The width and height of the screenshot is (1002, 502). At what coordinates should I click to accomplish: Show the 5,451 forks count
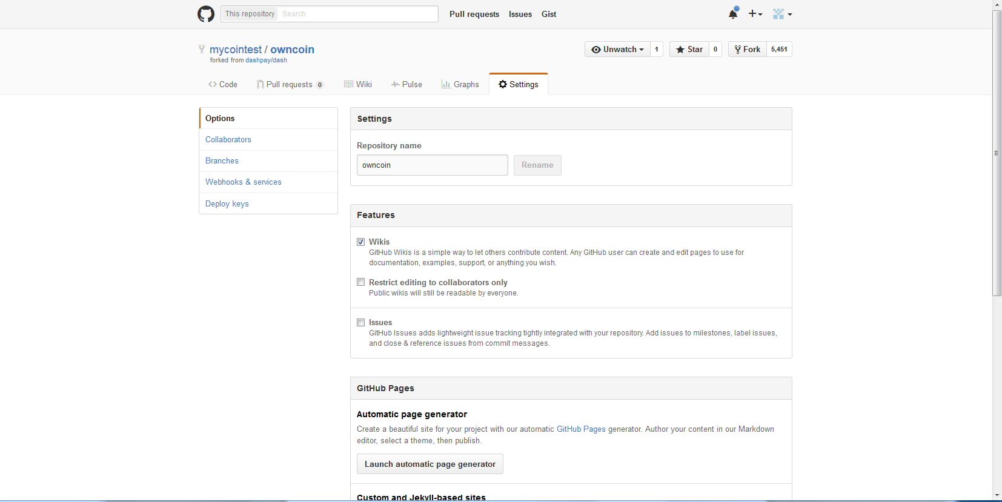[779, 49]
